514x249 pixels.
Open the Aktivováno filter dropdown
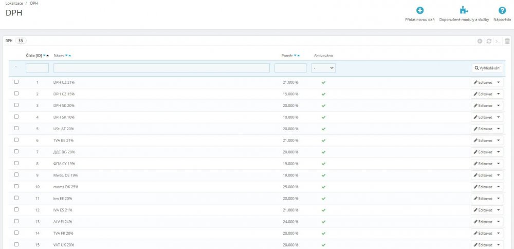click(x=323, y=68)
